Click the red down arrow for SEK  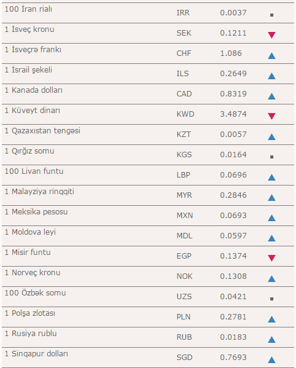(x=271, y=35)
